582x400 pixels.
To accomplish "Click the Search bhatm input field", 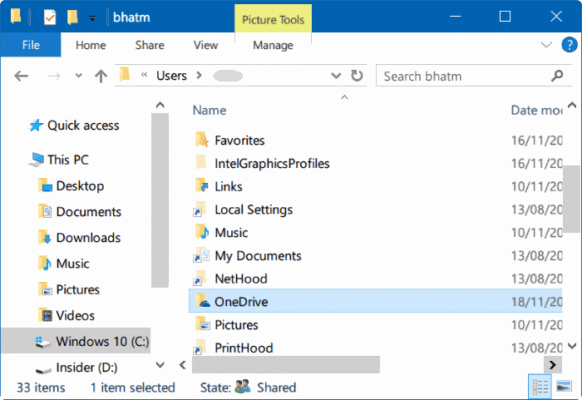I will [474, 76].
